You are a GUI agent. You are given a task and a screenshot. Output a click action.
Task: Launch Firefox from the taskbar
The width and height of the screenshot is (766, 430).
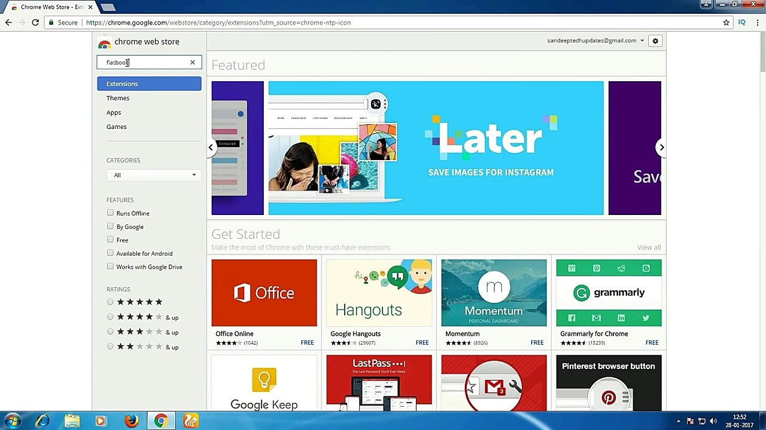pyautogui.click(x=131, y=421)
